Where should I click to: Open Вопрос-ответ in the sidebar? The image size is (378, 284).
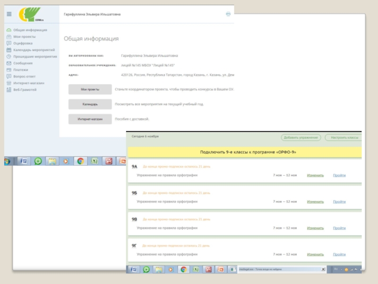click(x=25, y=76)
